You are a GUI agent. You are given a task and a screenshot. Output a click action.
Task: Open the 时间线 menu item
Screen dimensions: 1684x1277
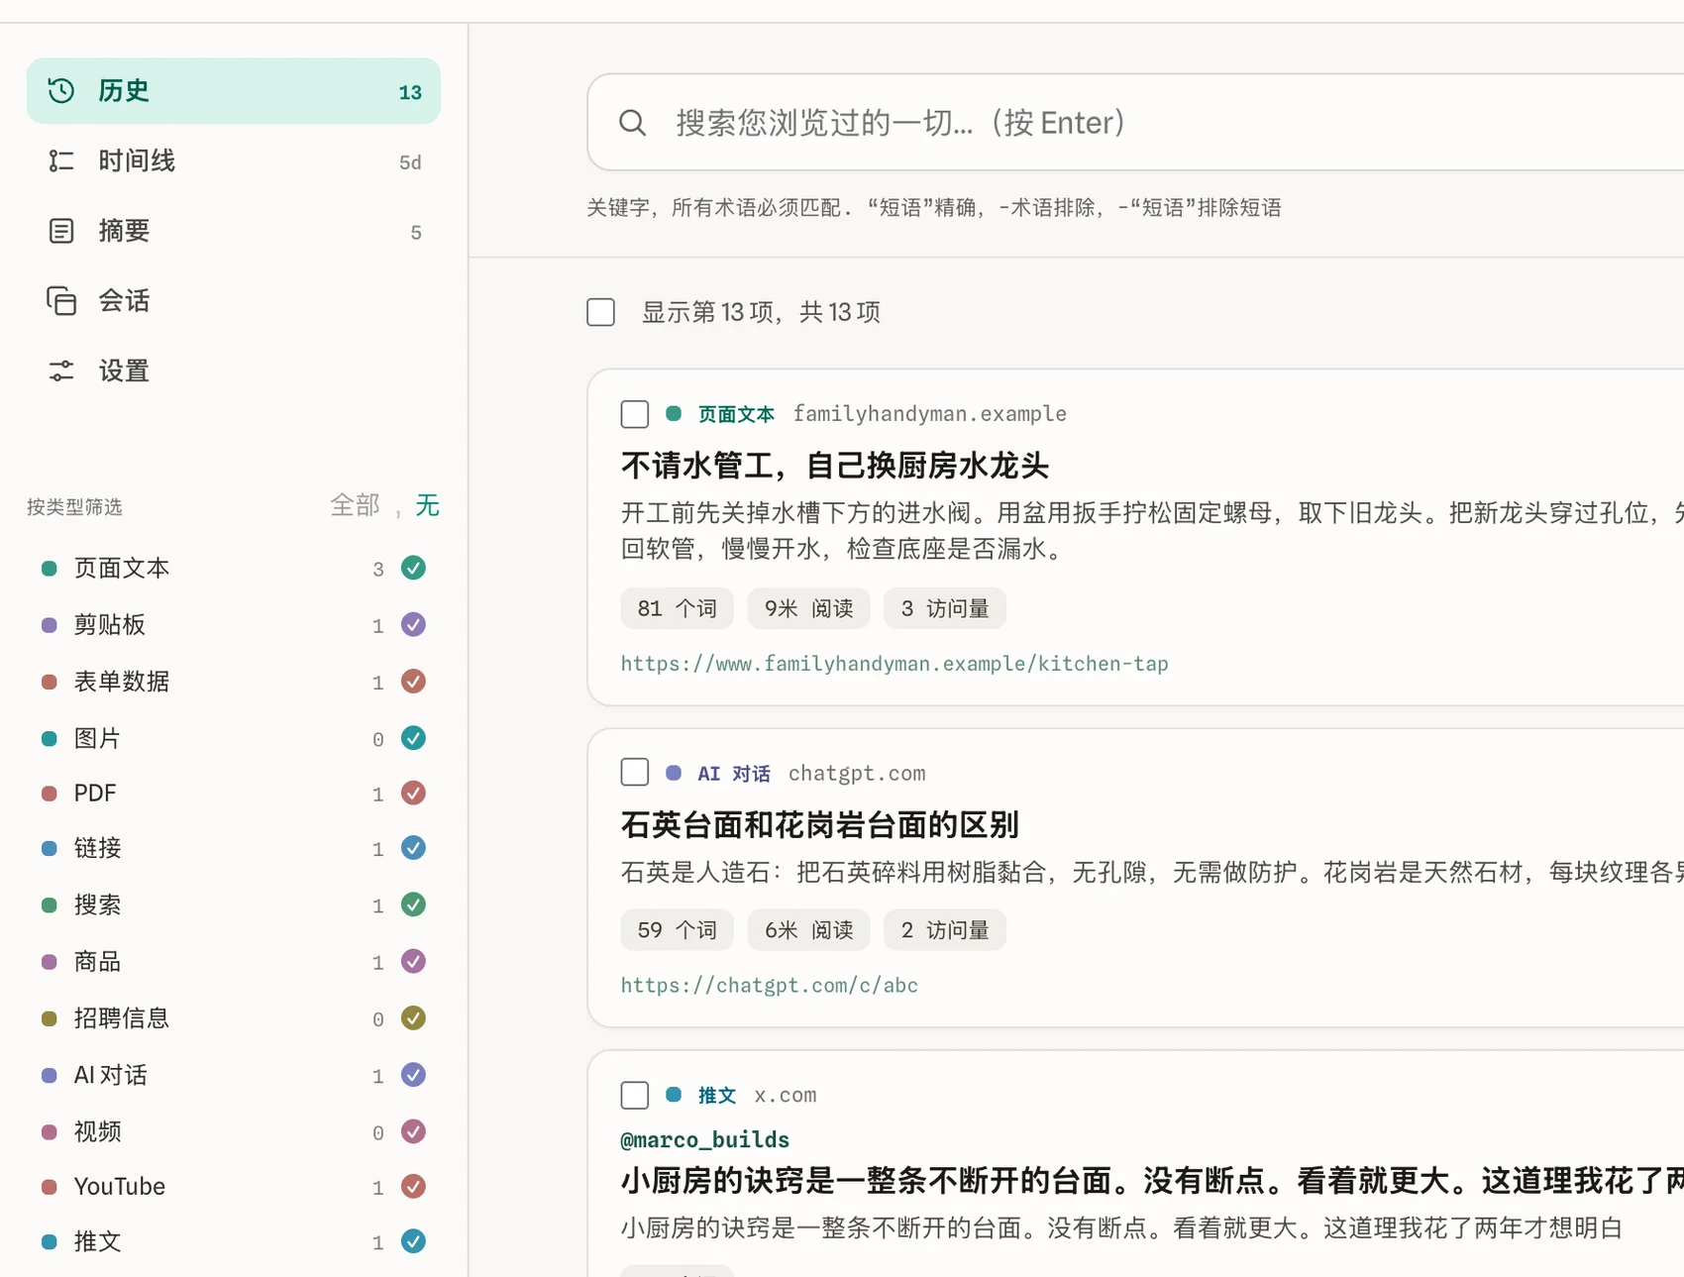click(234, 160)
